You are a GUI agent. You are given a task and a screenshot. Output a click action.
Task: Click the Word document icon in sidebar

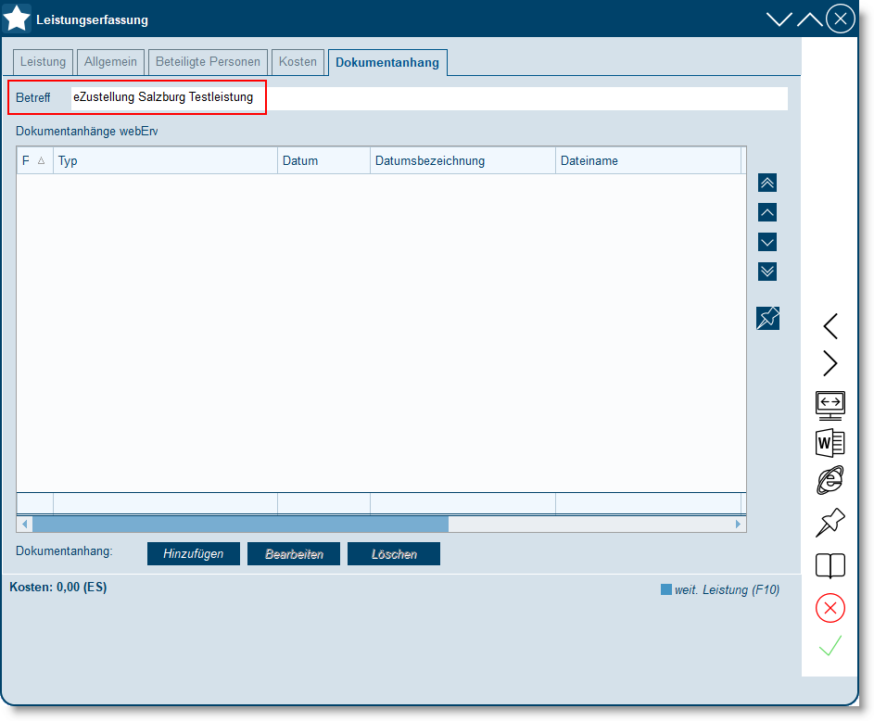tap(830, 443)
